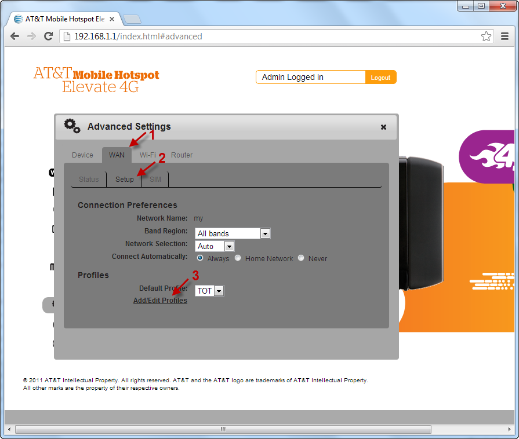This screenshot has height=439, width=519.
Task: Maximize the browser window
Action: tap(481, 6)
